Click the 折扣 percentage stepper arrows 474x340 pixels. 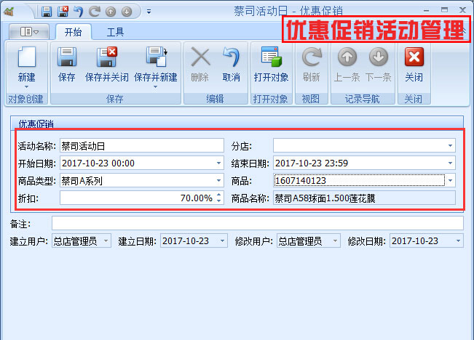[219, 198]
